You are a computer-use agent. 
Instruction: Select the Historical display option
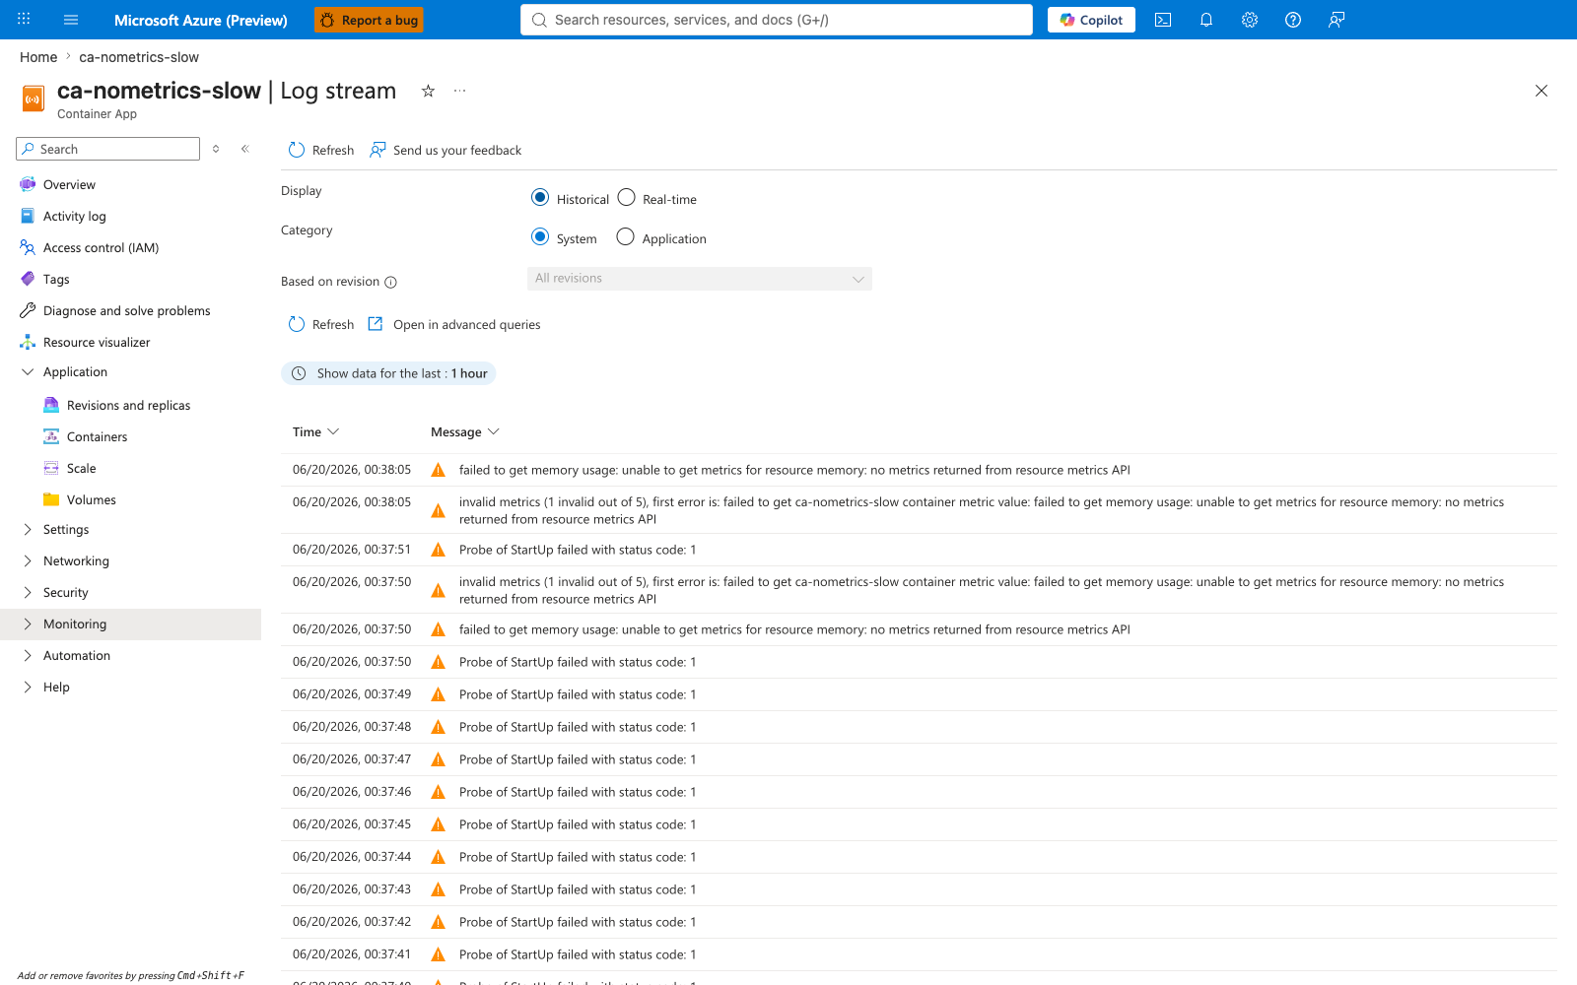[x=540, y=197]
